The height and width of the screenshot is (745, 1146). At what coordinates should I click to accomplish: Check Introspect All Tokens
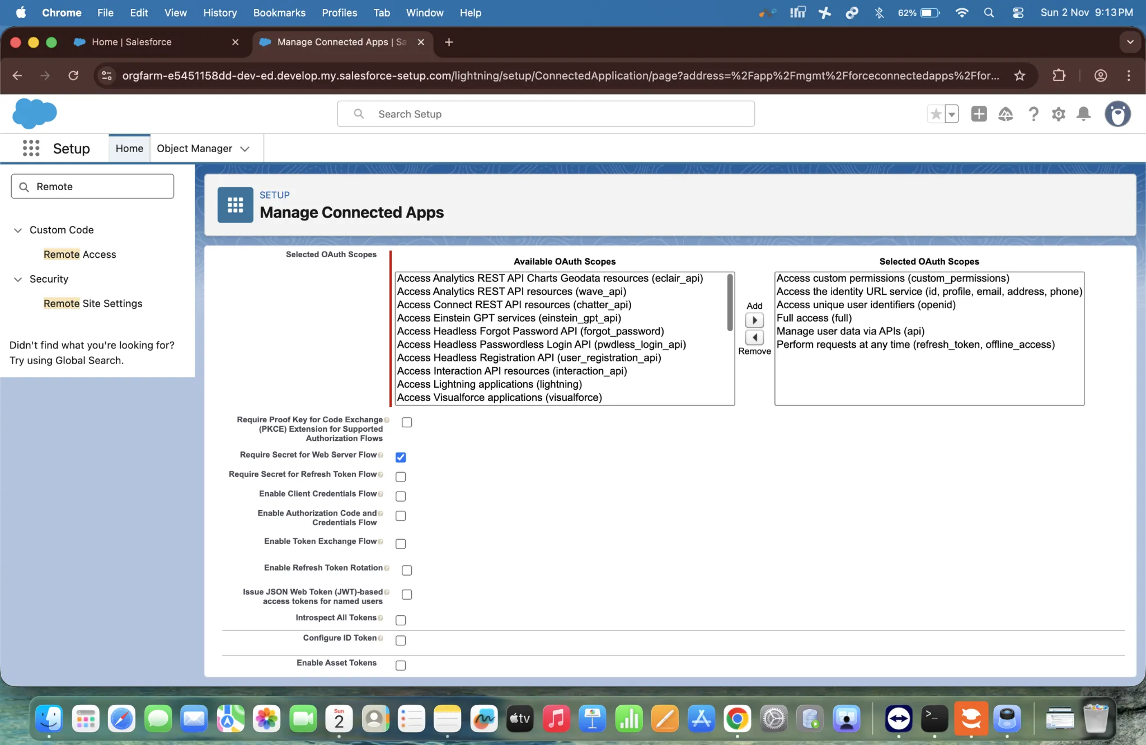pos(401,620)
